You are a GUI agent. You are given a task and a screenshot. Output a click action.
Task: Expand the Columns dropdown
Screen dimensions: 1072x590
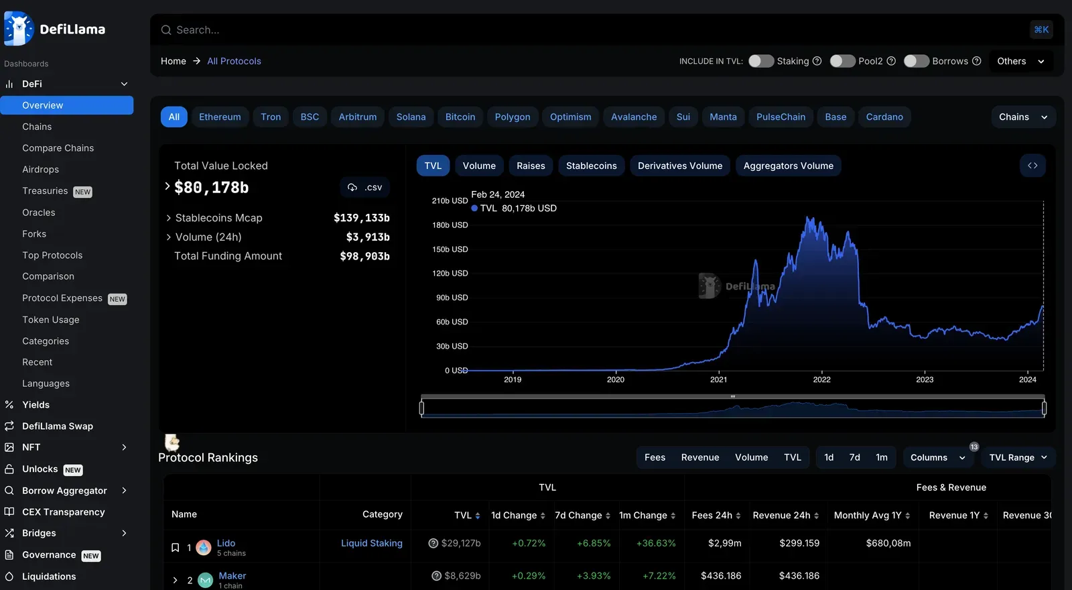[938, 457]
